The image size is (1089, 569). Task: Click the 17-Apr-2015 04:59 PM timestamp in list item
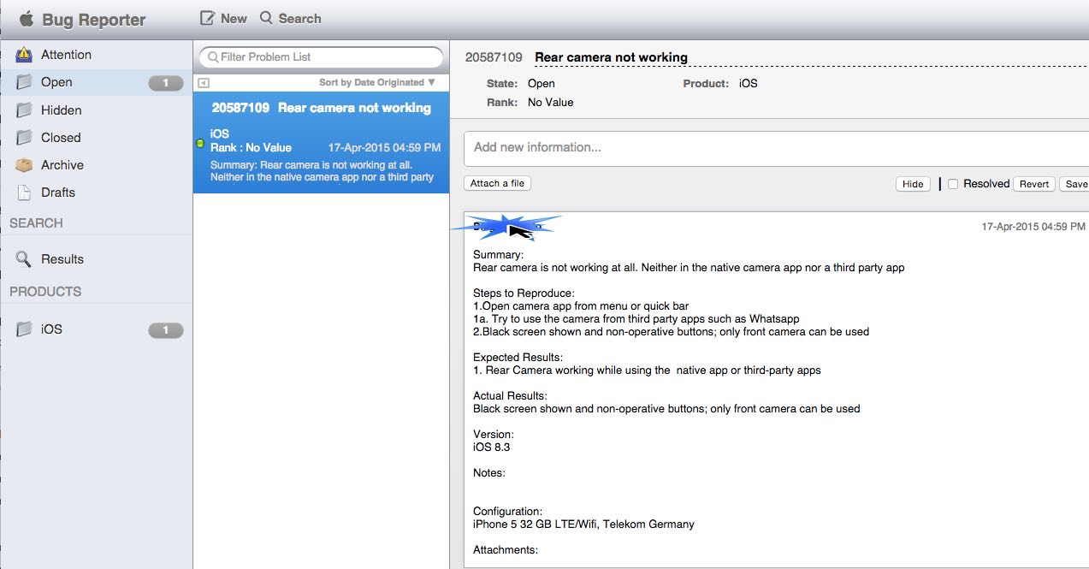(x=384, y=148)
